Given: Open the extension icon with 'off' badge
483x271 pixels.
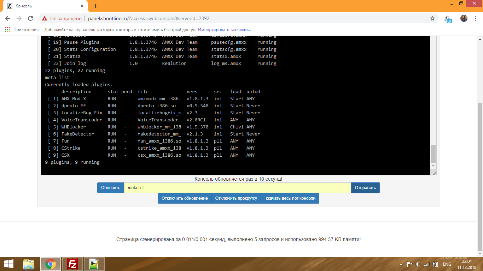Looking at the screenshot, I should coord(448,19).
